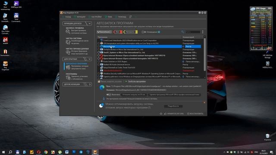
Task: Toggle checkbox for CPU temperature Core Temp row
Action: (x=99, y=43)
